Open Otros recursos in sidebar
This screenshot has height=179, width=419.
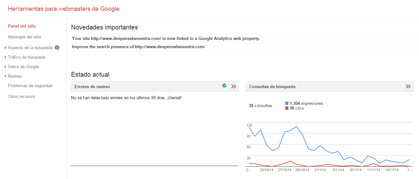(21, 96)
